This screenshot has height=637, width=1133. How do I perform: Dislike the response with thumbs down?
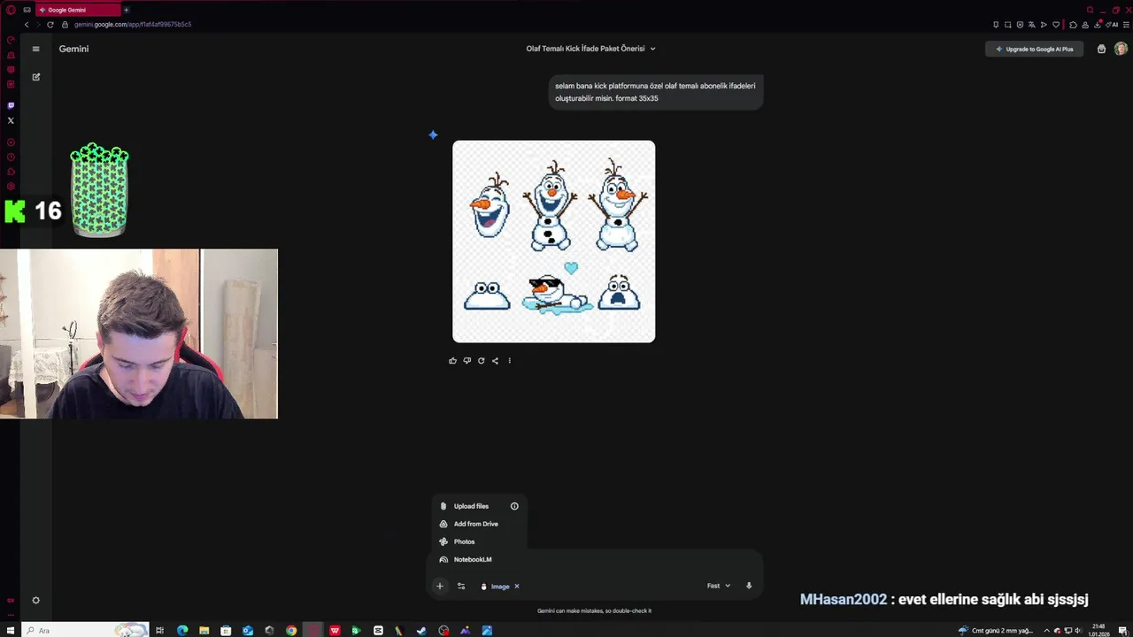[x=466, y=360]
